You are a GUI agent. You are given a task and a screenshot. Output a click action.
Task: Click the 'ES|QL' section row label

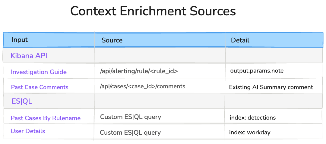coord(22,101)
